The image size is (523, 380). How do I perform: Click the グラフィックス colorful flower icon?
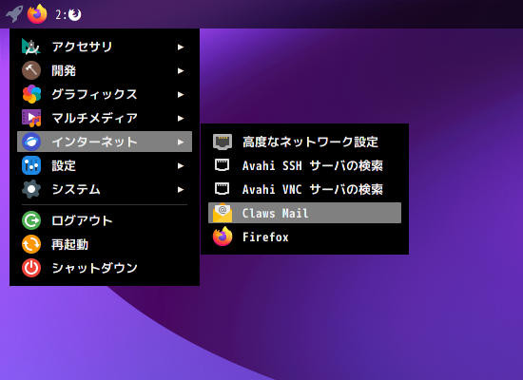click(31, 94)
